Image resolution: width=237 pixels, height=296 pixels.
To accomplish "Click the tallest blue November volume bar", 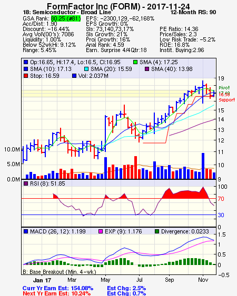I will click(x=203, y=166).
